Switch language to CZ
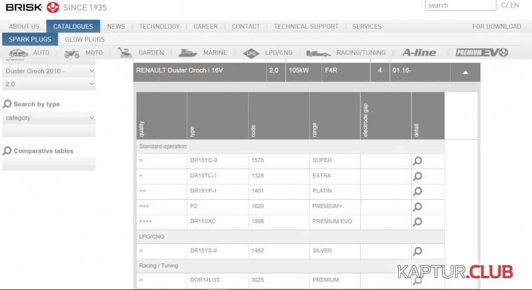The width and height of the screenshot is (532, 290). pos(505,5)
